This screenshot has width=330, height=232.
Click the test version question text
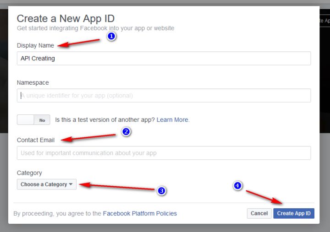pos(105,120)
